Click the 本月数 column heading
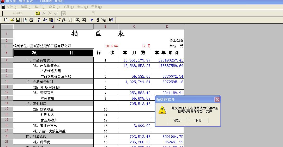The image size is (283, 147). tap(134, 53)
